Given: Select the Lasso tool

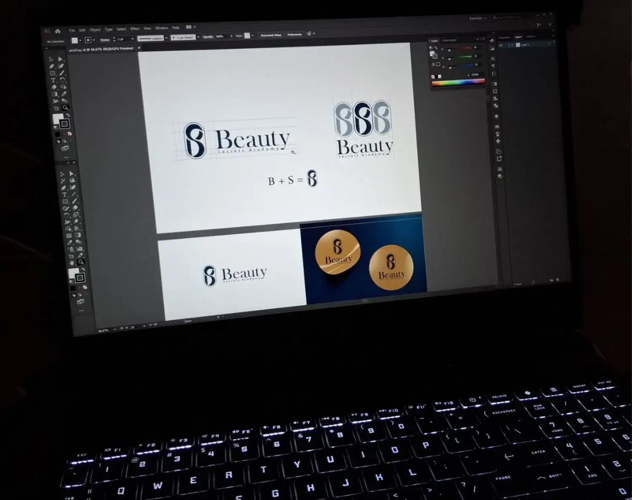Looking at the screenshot, I should point(72,180).
